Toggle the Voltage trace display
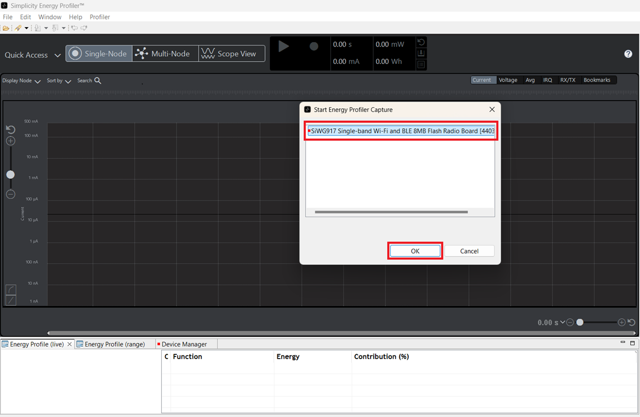The image size is (640, 417). (508, 79)
